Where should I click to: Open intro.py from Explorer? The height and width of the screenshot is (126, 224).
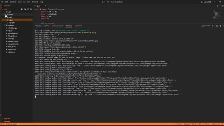[11, 39]
